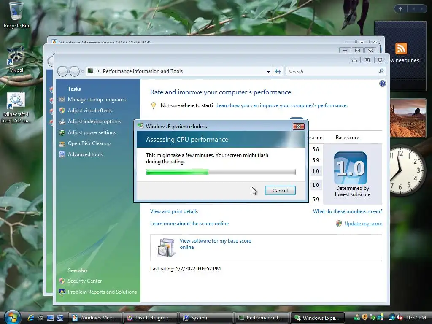Image resolution: width=432 pixels, height=324 pixels.
Task: Click the Adjust indexing options icon
Action: click(62, 121)
